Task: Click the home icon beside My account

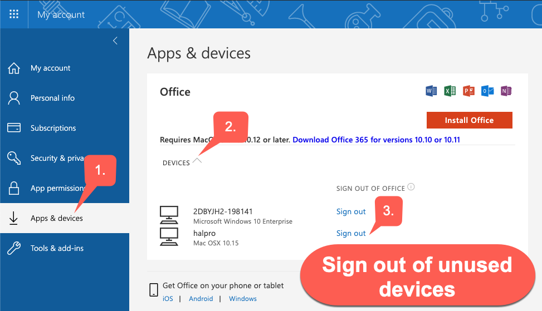Action: click(14, 68)
